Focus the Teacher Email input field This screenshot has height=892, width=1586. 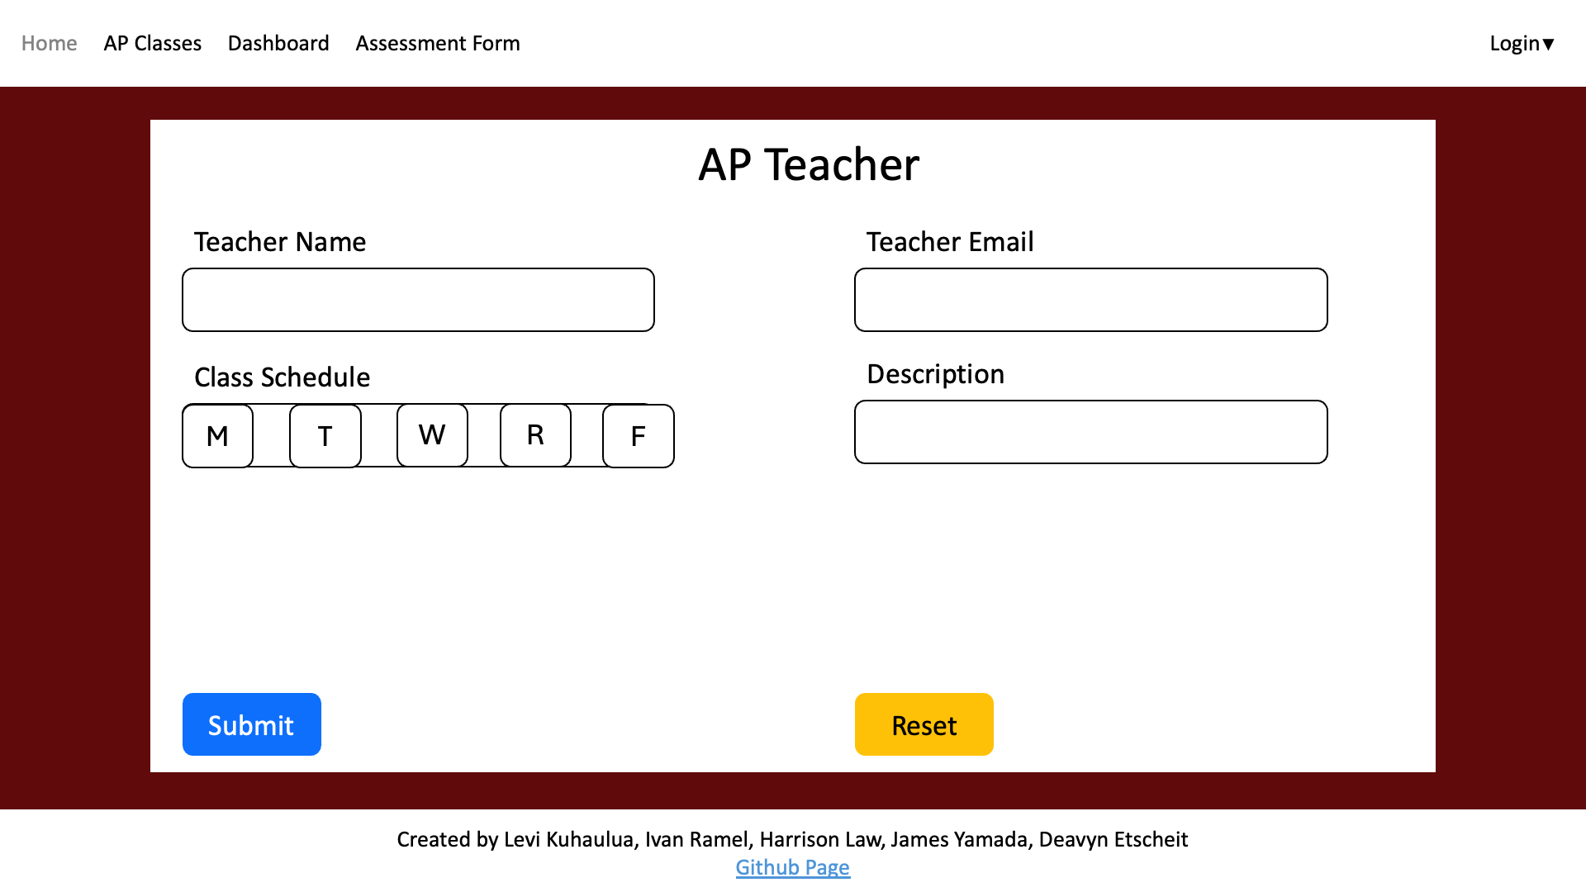click(1090, 300)
